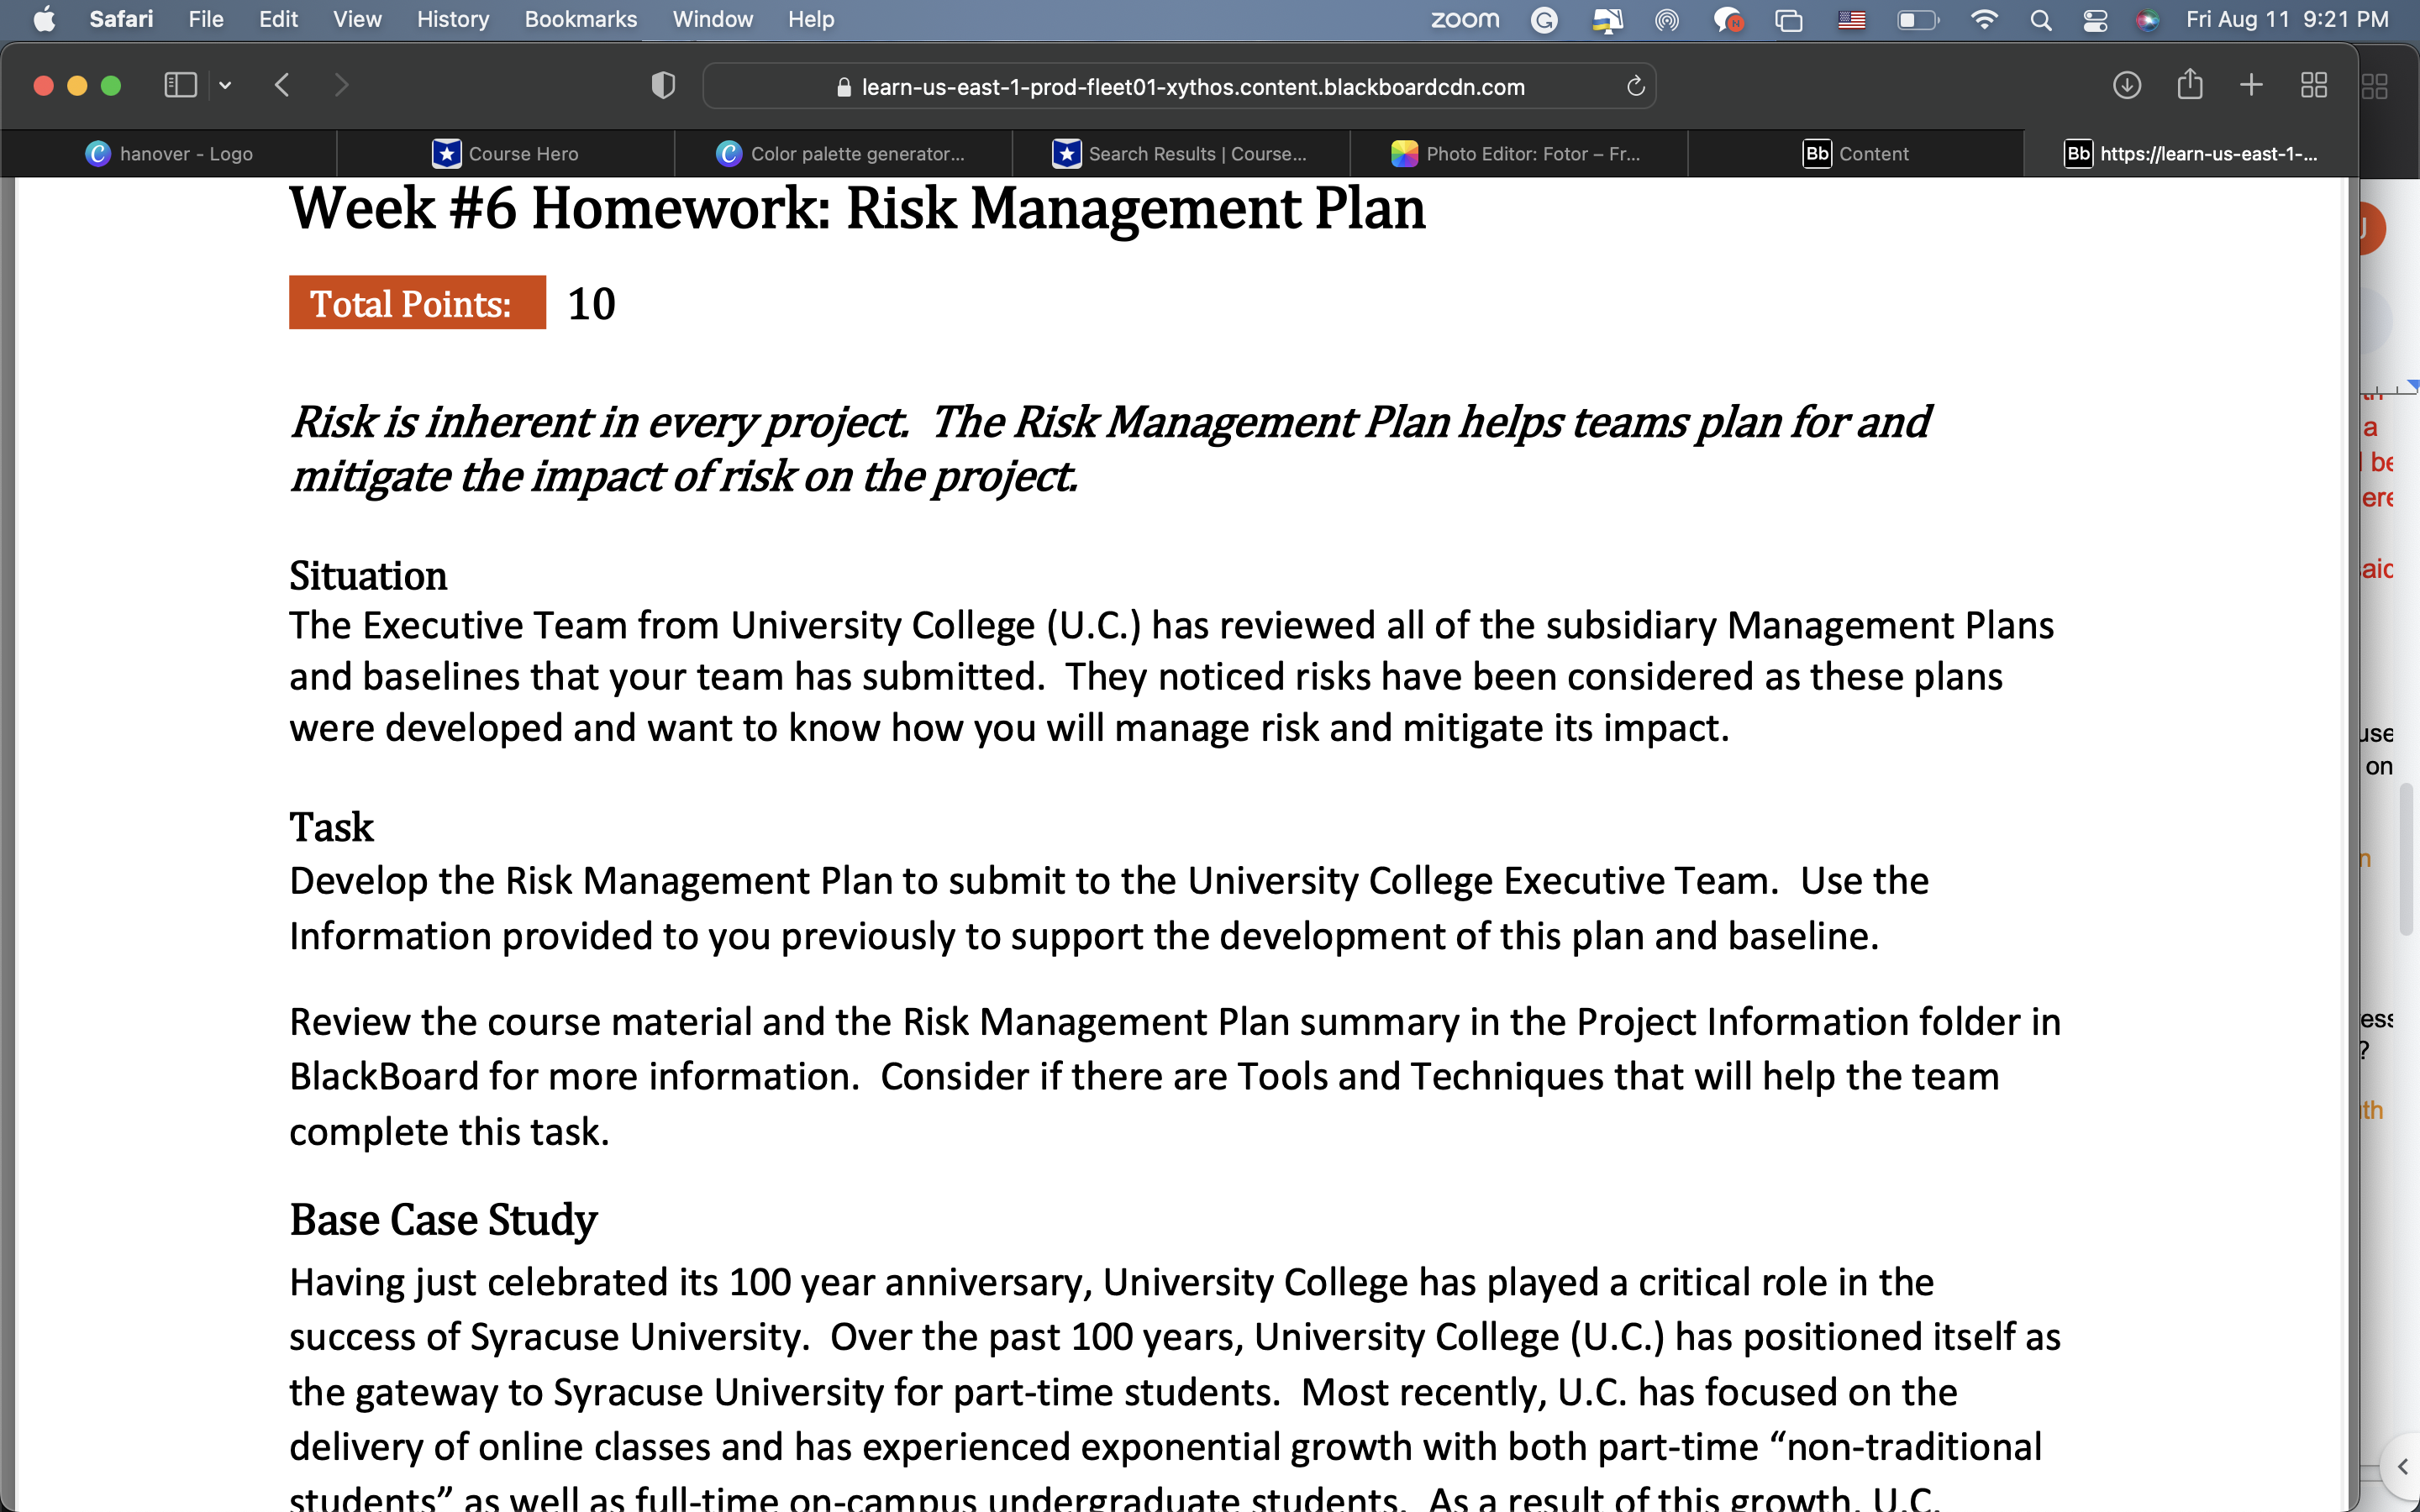Navigate back to the previous page
Screen dimensions: 2420x1512
(x=283, y=85)
